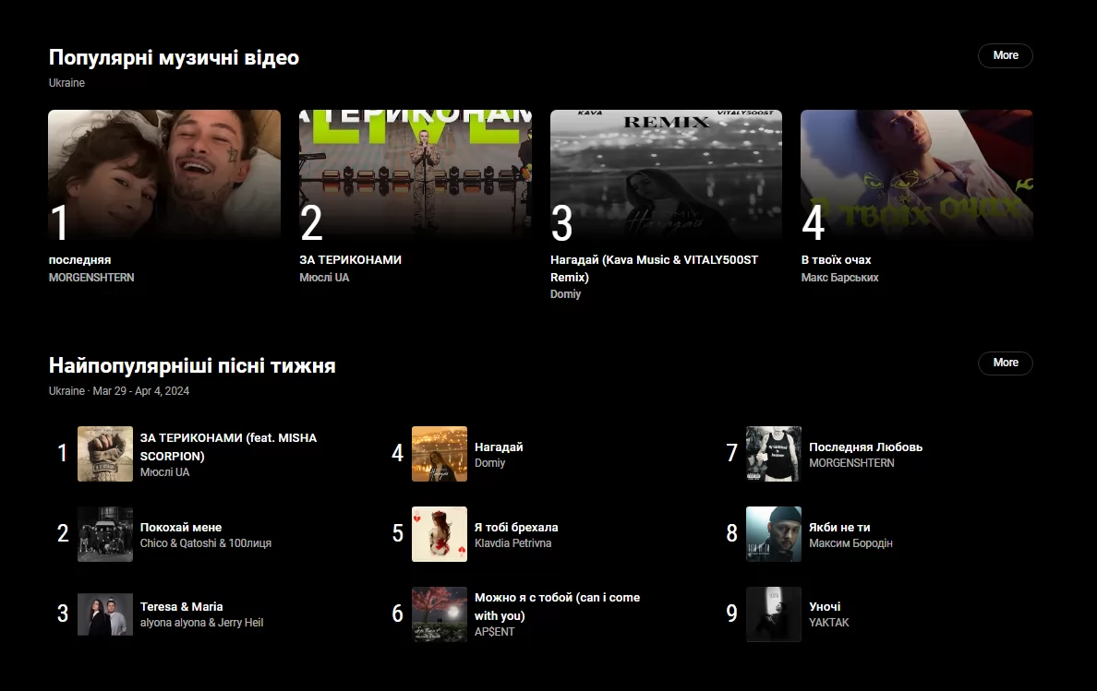Open the В твоїх очах title

(x=836, y=260)
